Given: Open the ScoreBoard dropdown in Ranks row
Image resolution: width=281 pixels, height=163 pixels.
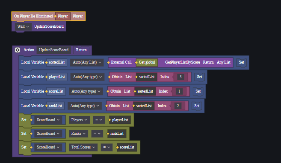Looking at the screenshot, I should tap(48, 134).
